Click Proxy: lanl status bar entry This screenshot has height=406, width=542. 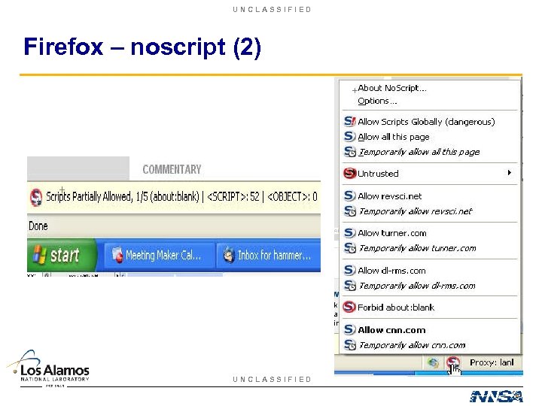click(492, 362)
